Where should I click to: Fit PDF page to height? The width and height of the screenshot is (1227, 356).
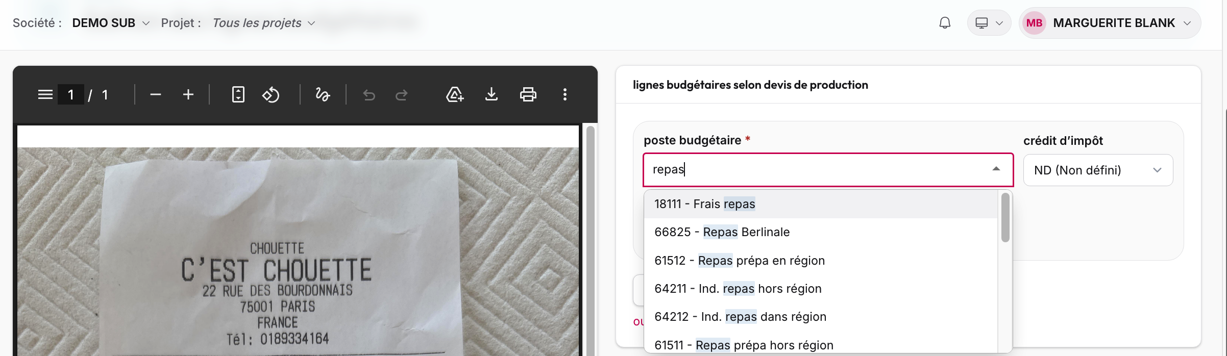coord(238,94)
